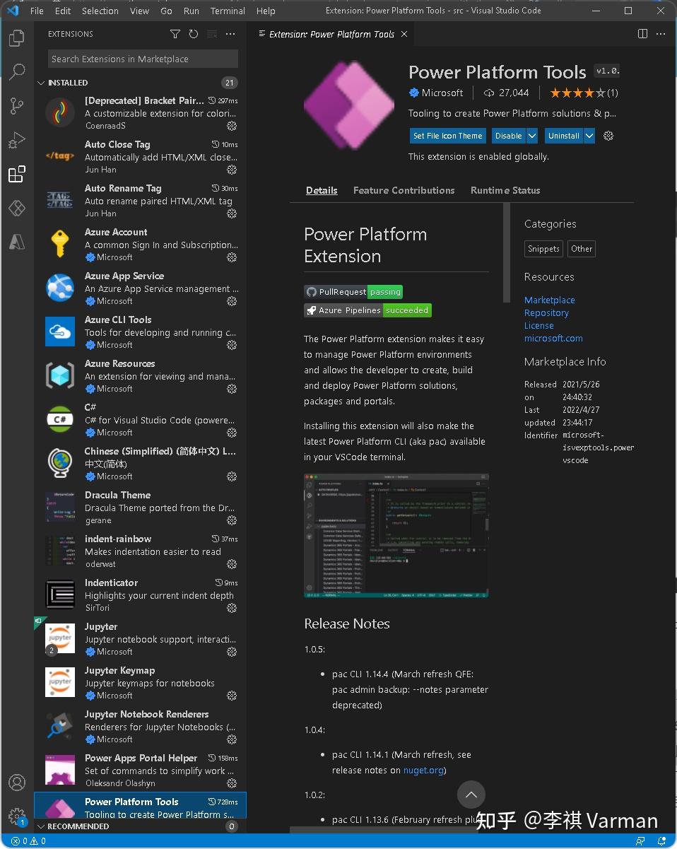Open the Explorer view in activity bar
This screenshot has width=677, height=849.
coord(17,38)
